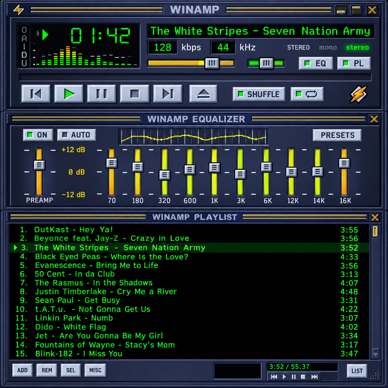Select Linkin Park - Numb track

[x=189, y=318]
